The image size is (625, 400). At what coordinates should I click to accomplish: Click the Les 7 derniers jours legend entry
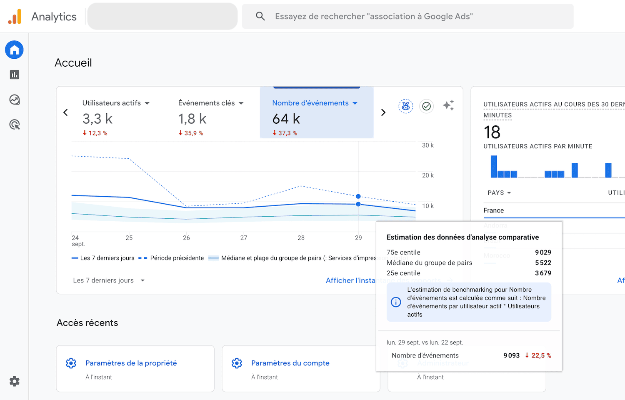103,258
